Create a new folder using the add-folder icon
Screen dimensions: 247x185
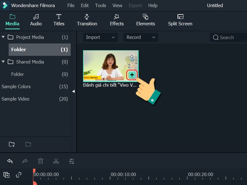12,144
